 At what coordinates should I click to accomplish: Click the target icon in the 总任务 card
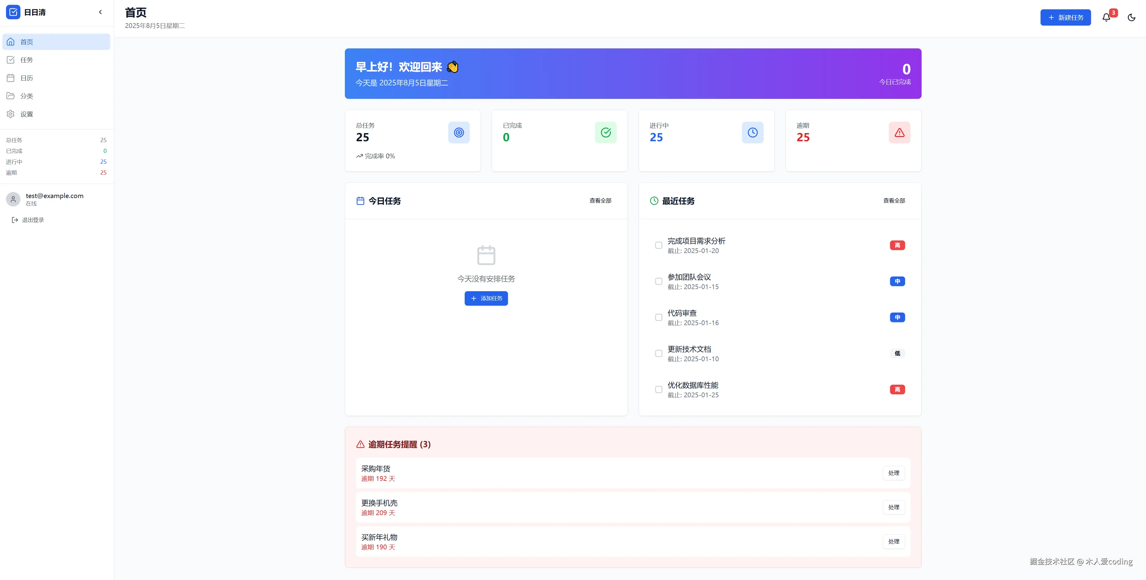click(459, 132)
